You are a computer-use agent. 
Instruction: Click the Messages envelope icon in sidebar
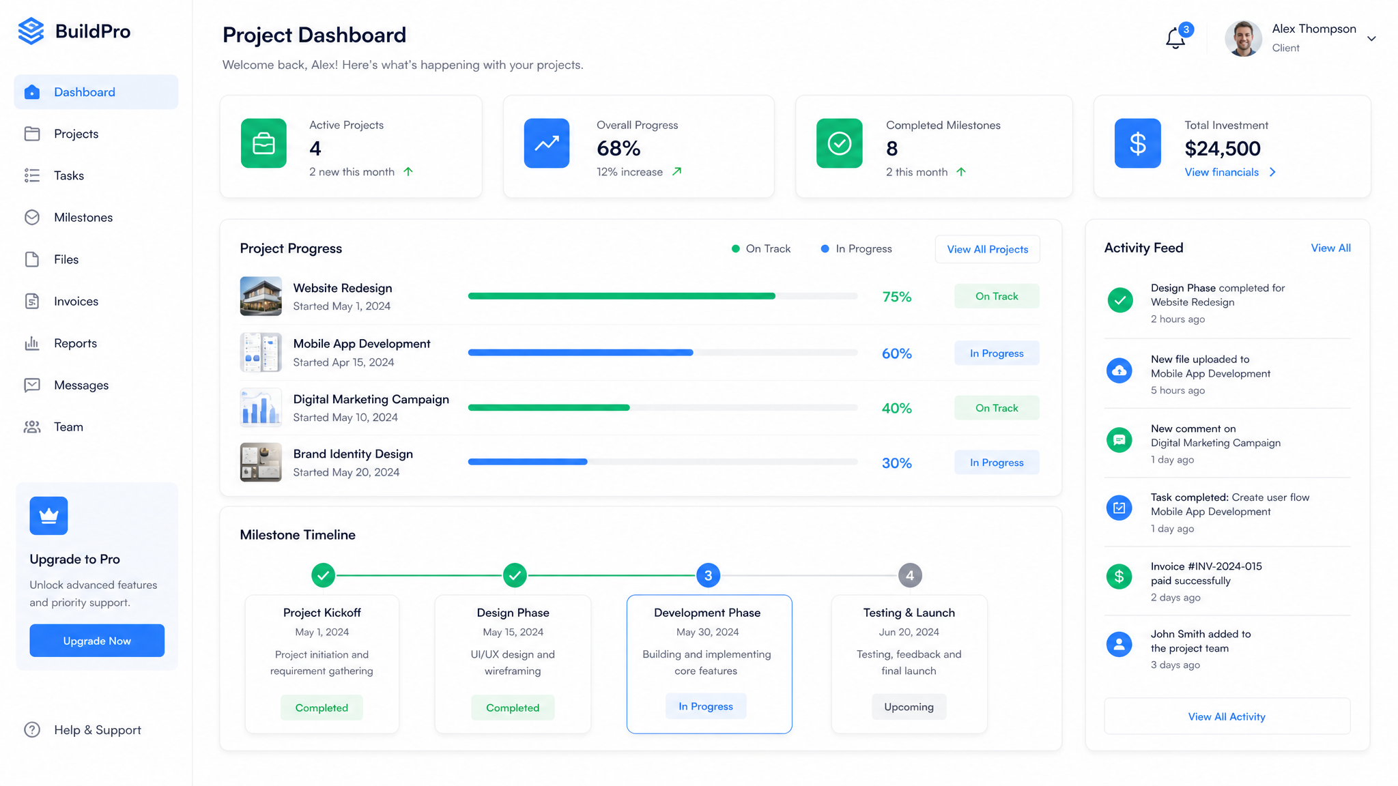point(32,385)
